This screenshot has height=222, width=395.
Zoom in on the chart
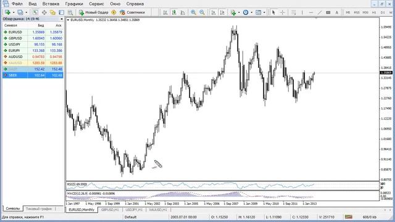(193, 12)
